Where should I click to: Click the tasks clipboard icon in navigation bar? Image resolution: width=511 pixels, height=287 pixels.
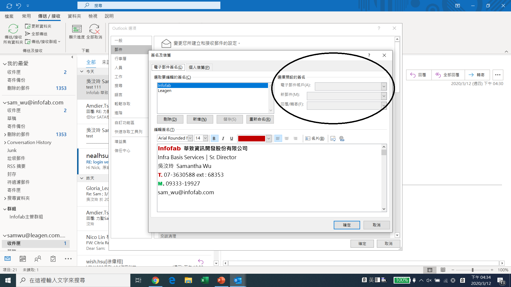53,259
